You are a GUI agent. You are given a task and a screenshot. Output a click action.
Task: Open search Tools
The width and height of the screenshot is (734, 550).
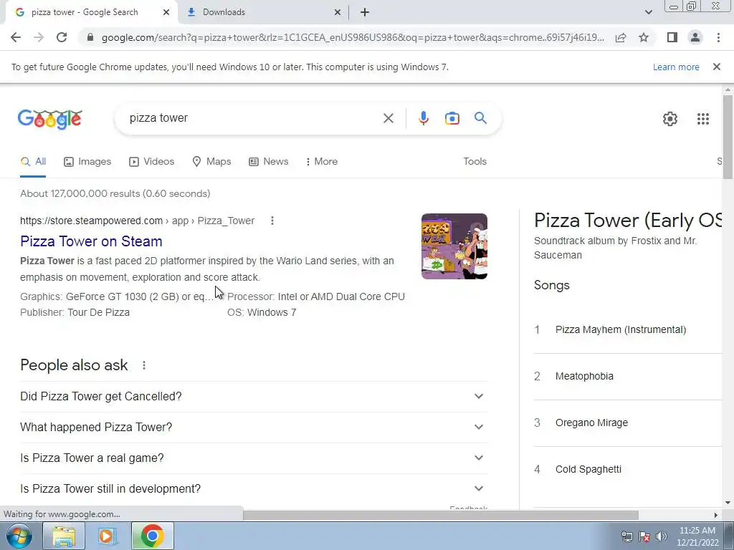475,161
